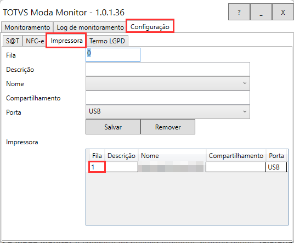Click the Salvar button
Screen dimensions: 294x243
coord(113,127)
